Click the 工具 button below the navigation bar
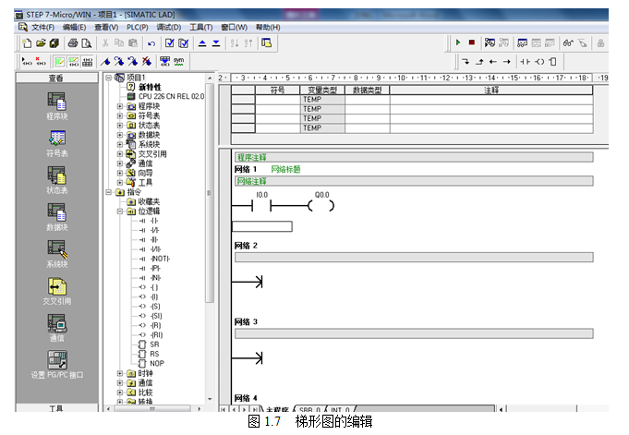Screen dimensions: 629x435 tap(56, 407)
